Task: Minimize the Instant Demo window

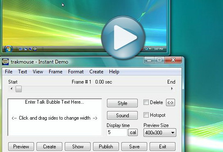Action: [149, 60]
